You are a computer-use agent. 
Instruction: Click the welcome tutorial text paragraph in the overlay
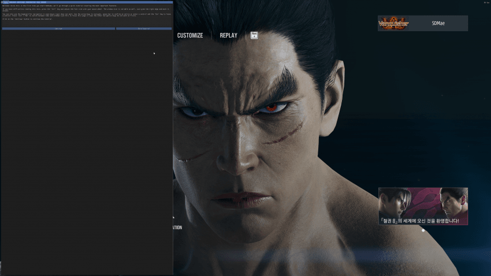[87, 12]
